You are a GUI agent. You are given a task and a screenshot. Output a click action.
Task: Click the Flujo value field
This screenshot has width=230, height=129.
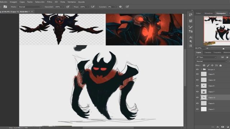click(x=83, y=7)
